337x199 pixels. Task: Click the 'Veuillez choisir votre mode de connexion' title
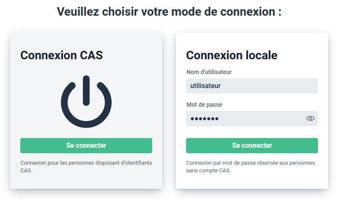[x=169, y=12]
